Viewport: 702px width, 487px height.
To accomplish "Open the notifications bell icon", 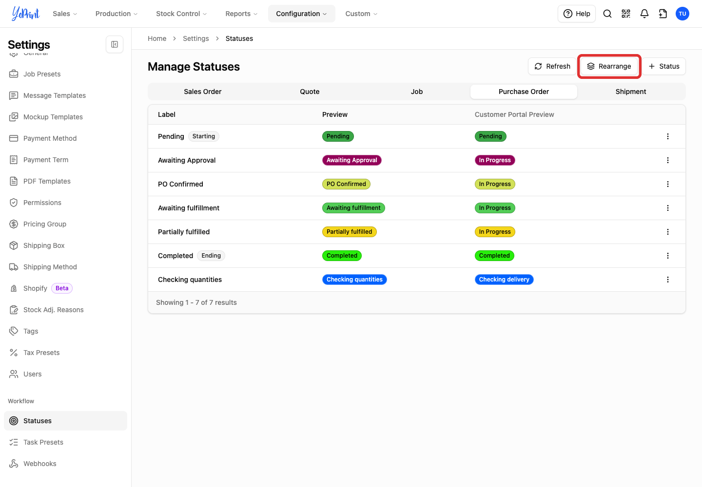I will 644,14.
